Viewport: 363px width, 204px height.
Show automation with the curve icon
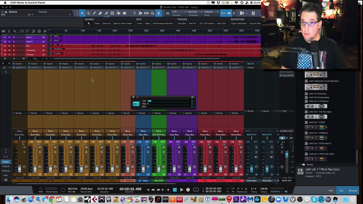click(x=22, y=31)
